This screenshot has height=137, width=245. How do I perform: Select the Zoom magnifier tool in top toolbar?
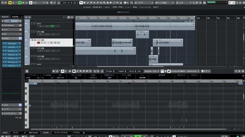point(104,3)
